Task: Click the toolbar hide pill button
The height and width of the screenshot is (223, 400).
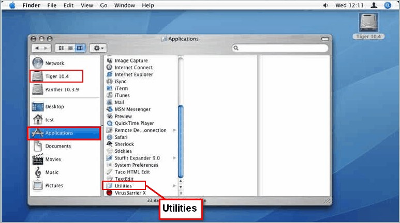Action: tap(325, 39)
